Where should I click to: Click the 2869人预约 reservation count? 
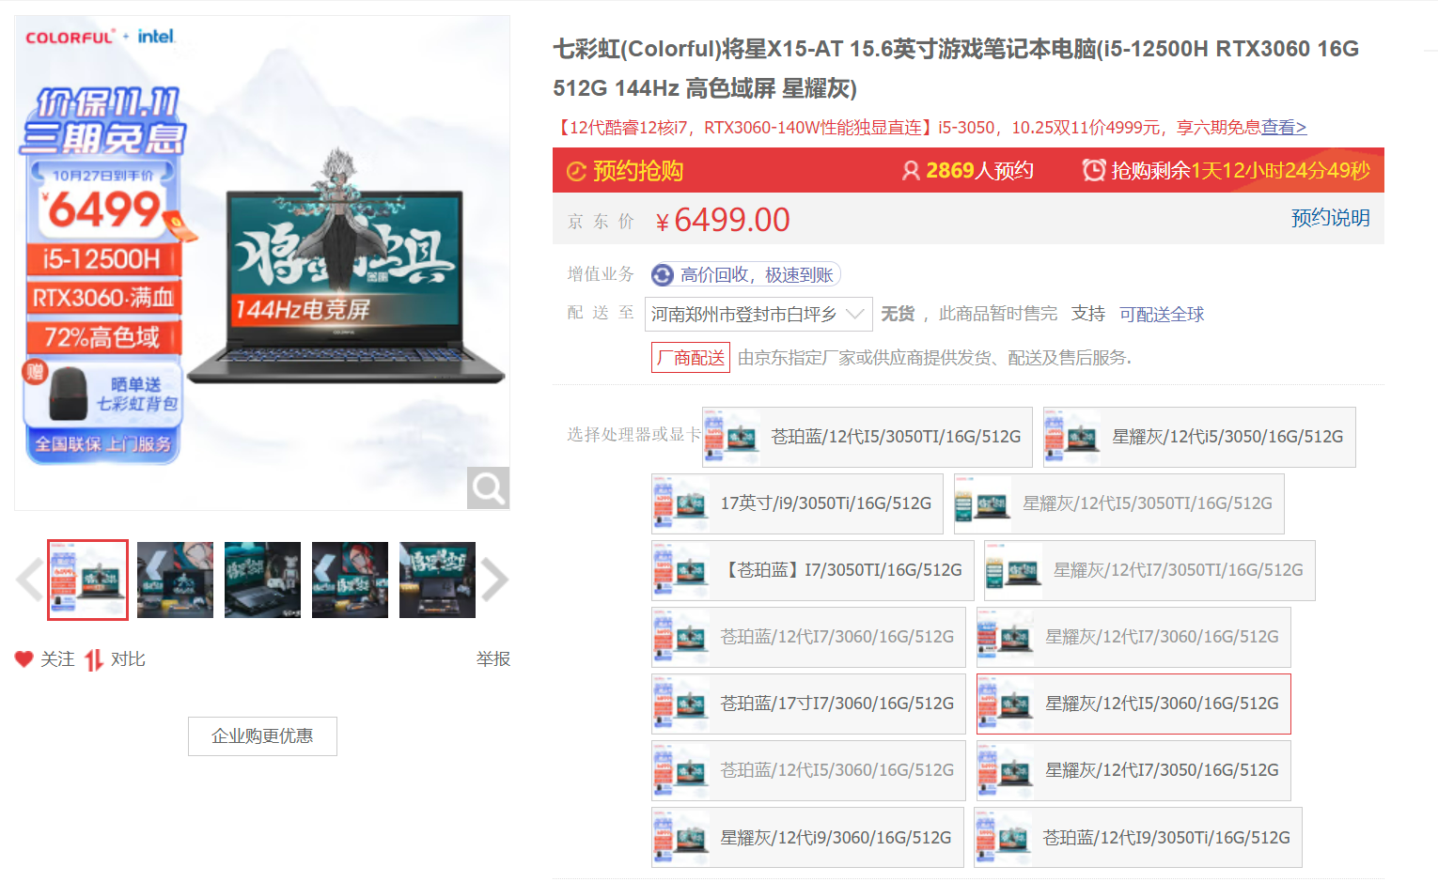pos(979,171)
